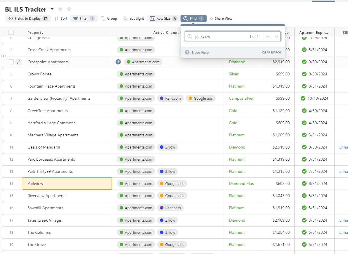Star the BL ILS Tracker view as favorite
348x254 pixels.
pos(60,9)
